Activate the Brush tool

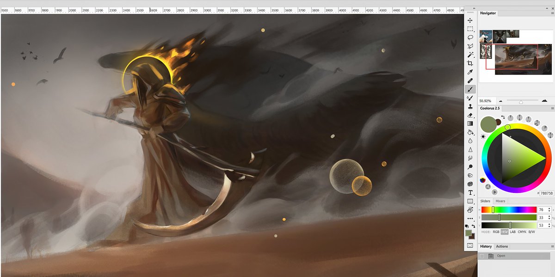[x=469, y=89]
